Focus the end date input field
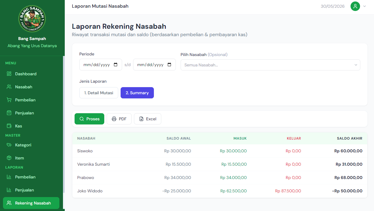 [x=154, y=65]
